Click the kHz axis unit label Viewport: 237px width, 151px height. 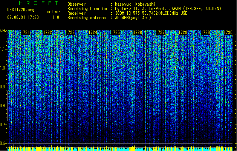click(x=3, y=31)
